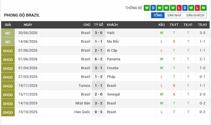
Task: Click the Nhật Bản team name
Action: point(83,103)
